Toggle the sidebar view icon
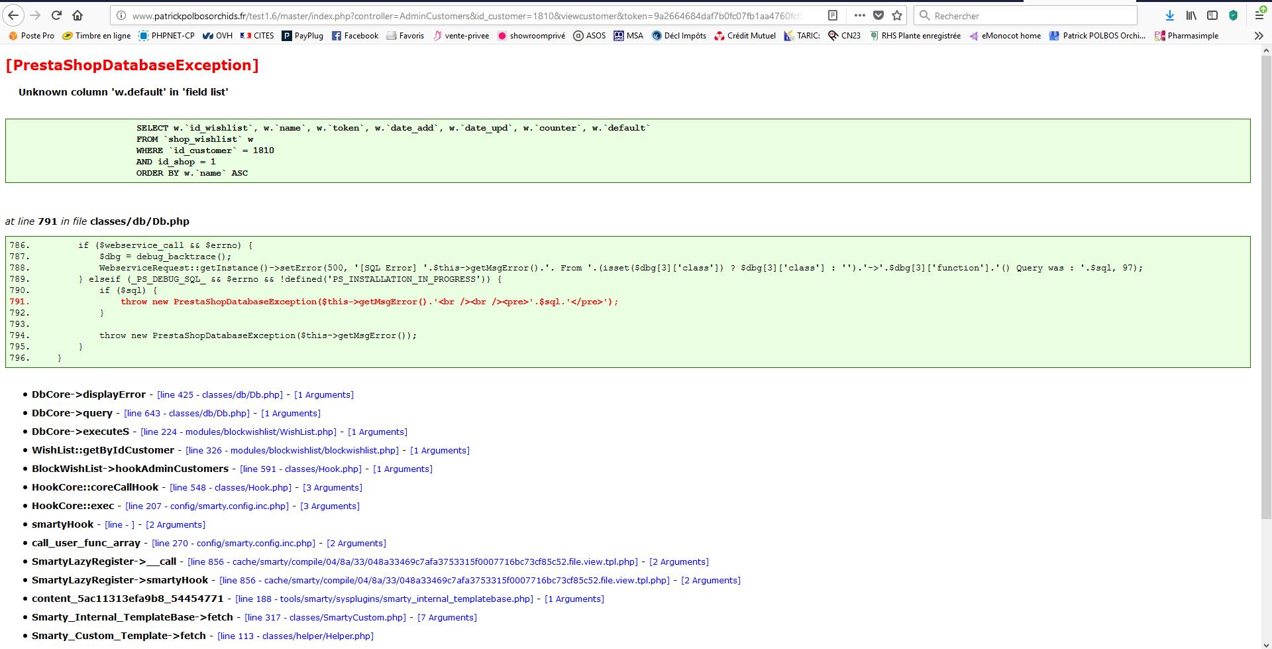This screenshot has height=649, width=1272. pos(1212,15)
